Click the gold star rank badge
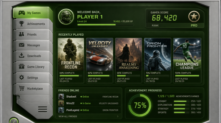The width and height of the screenshot is (221, 123). click(194, 17)
